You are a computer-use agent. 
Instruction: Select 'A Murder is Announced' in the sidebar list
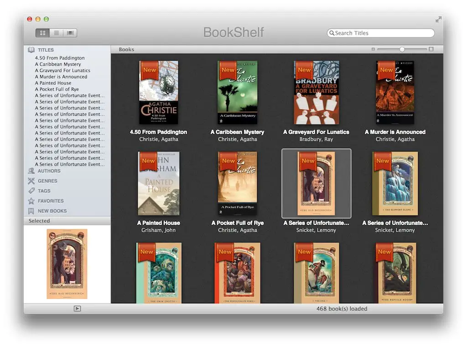[61, 77]
